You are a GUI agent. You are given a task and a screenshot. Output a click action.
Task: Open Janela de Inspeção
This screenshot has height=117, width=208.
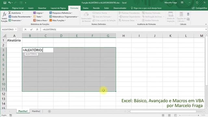tap(171, 17)
